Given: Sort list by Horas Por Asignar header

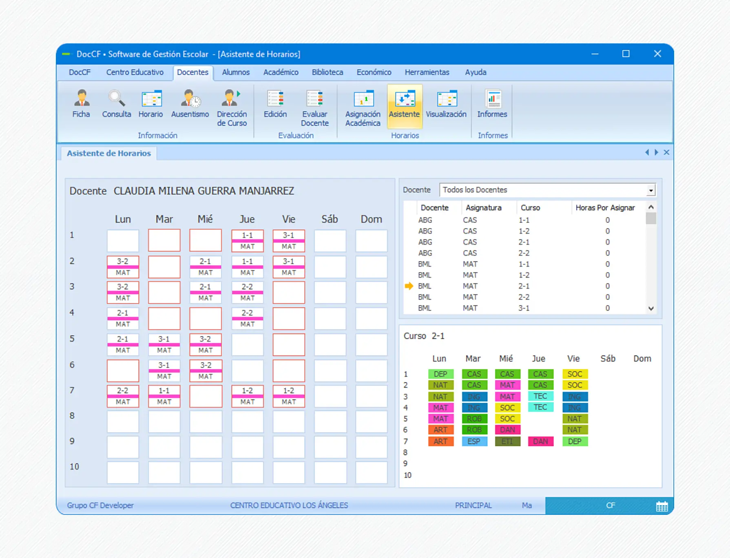Looking at the screenshot, I should [605, 208].
